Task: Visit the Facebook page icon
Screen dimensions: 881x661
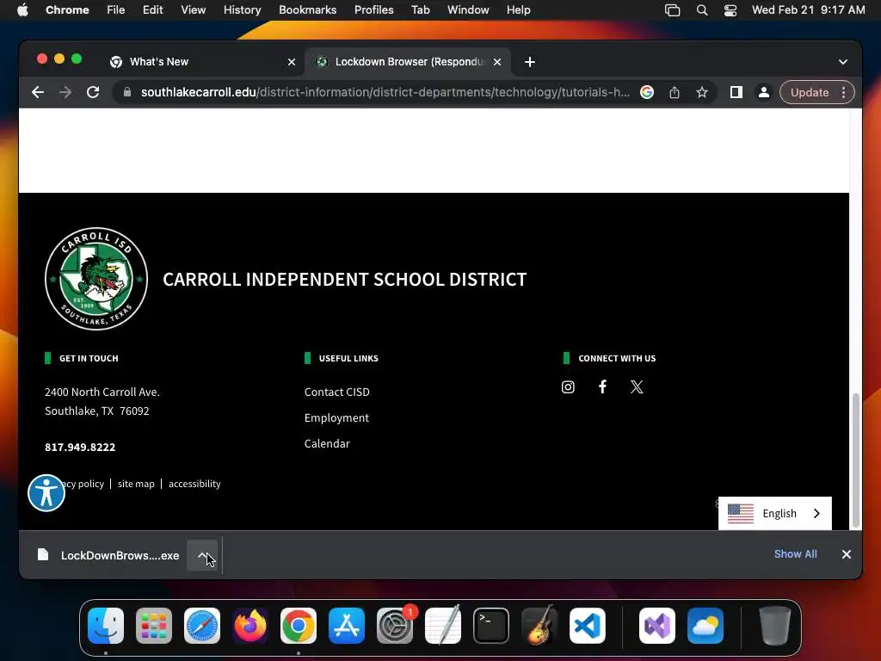Action: click(x=602, y=386)
